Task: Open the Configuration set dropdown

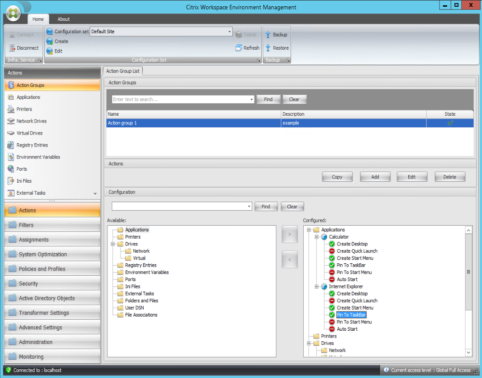Action: 229,32
